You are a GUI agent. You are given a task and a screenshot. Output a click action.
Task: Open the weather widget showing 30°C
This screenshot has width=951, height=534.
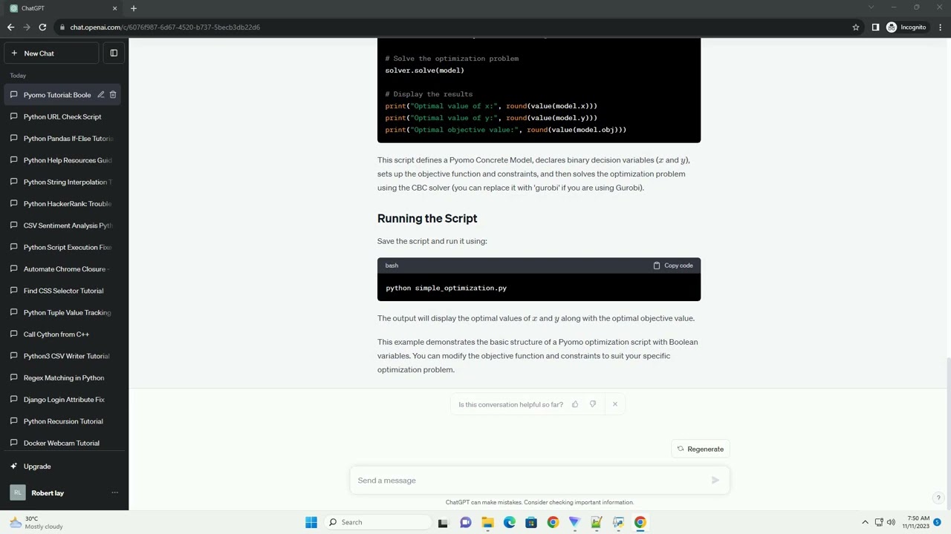[x=36, y=522]
